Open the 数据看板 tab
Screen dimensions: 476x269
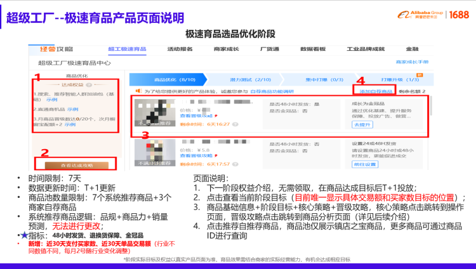tap(312, 49)
